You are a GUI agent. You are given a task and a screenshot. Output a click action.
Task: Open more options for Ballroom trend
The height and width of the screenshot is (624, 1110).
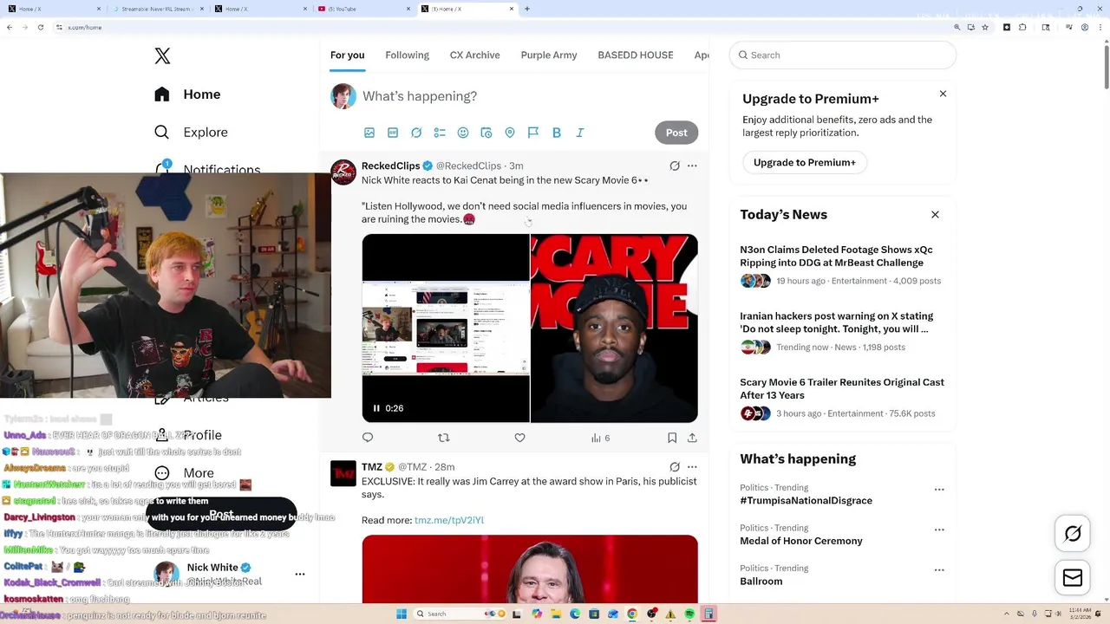[x=939, y=570]
